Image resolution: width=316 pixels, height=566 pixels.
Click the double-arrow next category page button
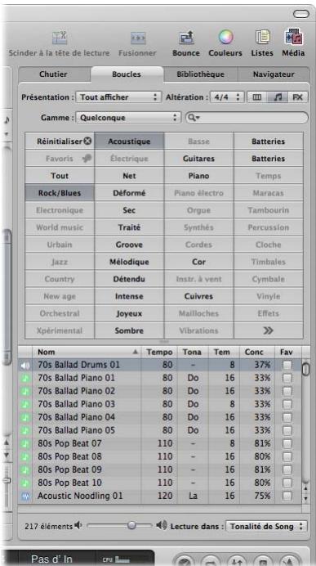tap(268, 330)
